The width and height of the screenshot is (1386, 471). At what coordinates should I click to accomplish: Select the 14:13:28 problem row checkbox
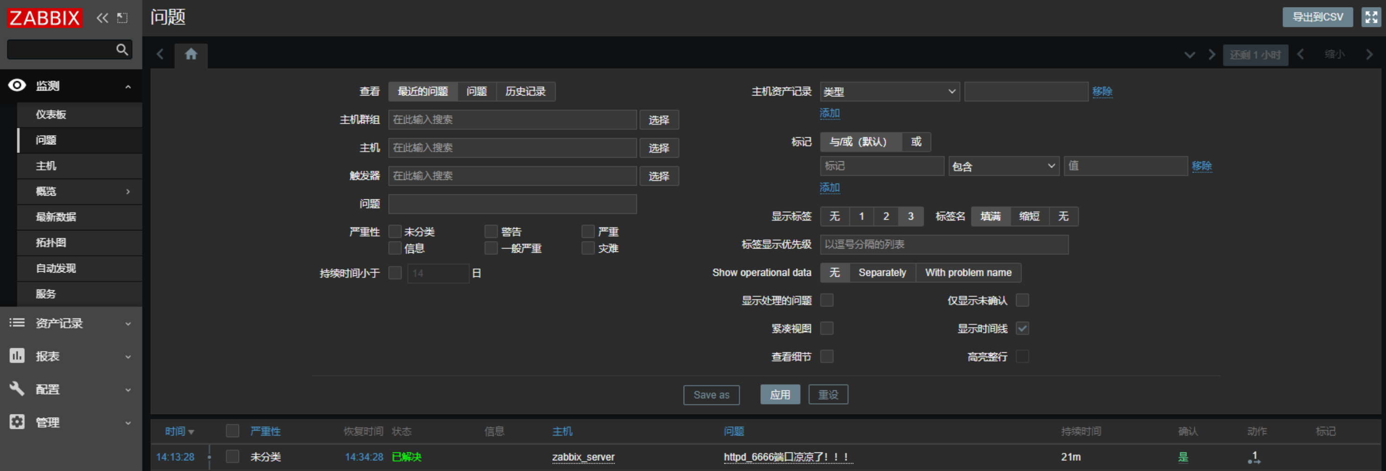coord(233,457)
